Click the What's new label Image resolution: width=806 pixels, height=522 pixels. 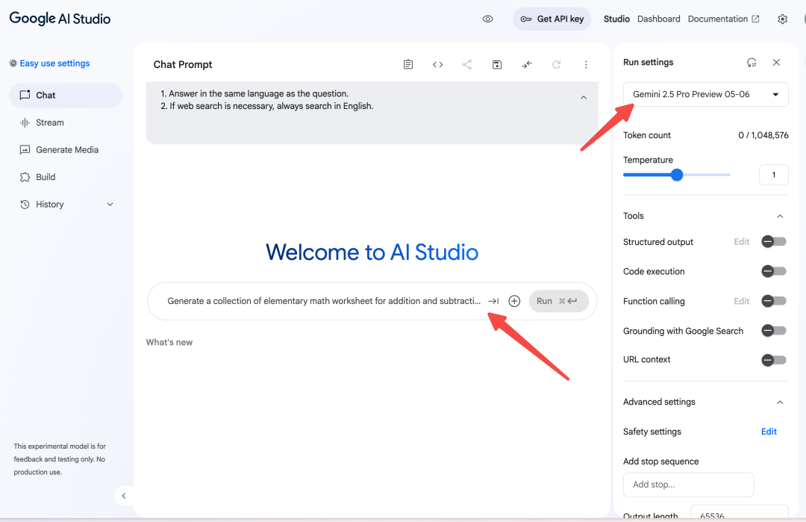coord(169,342)
